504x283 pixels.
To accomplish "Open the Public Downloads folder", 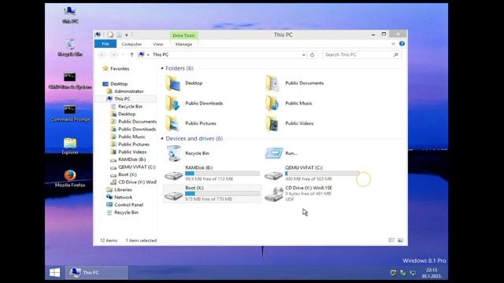I will click(x=195, y=103).
